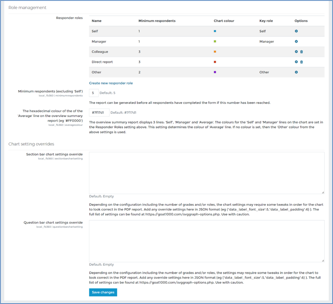Click the orange Colleague chart colour swatch

click(215, 52)
